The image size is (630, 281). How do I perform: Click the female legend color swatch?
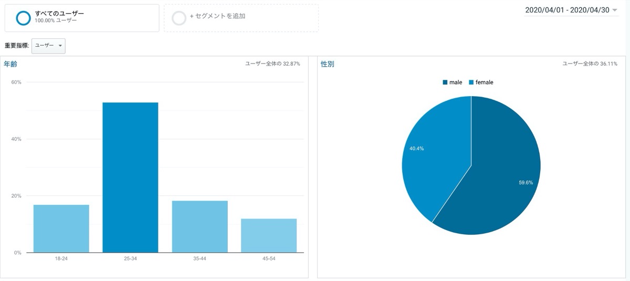471,82
